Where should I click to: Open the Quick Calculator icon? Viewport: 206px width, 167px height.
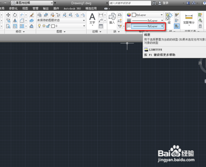200,26
